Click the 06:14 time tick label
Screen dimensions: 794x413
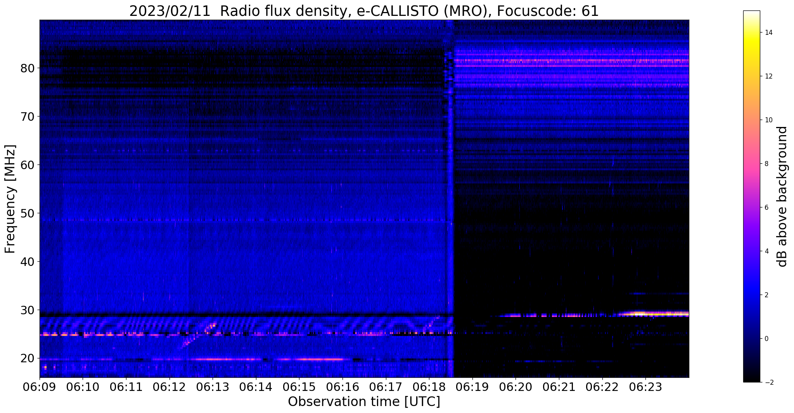(256, 386)
